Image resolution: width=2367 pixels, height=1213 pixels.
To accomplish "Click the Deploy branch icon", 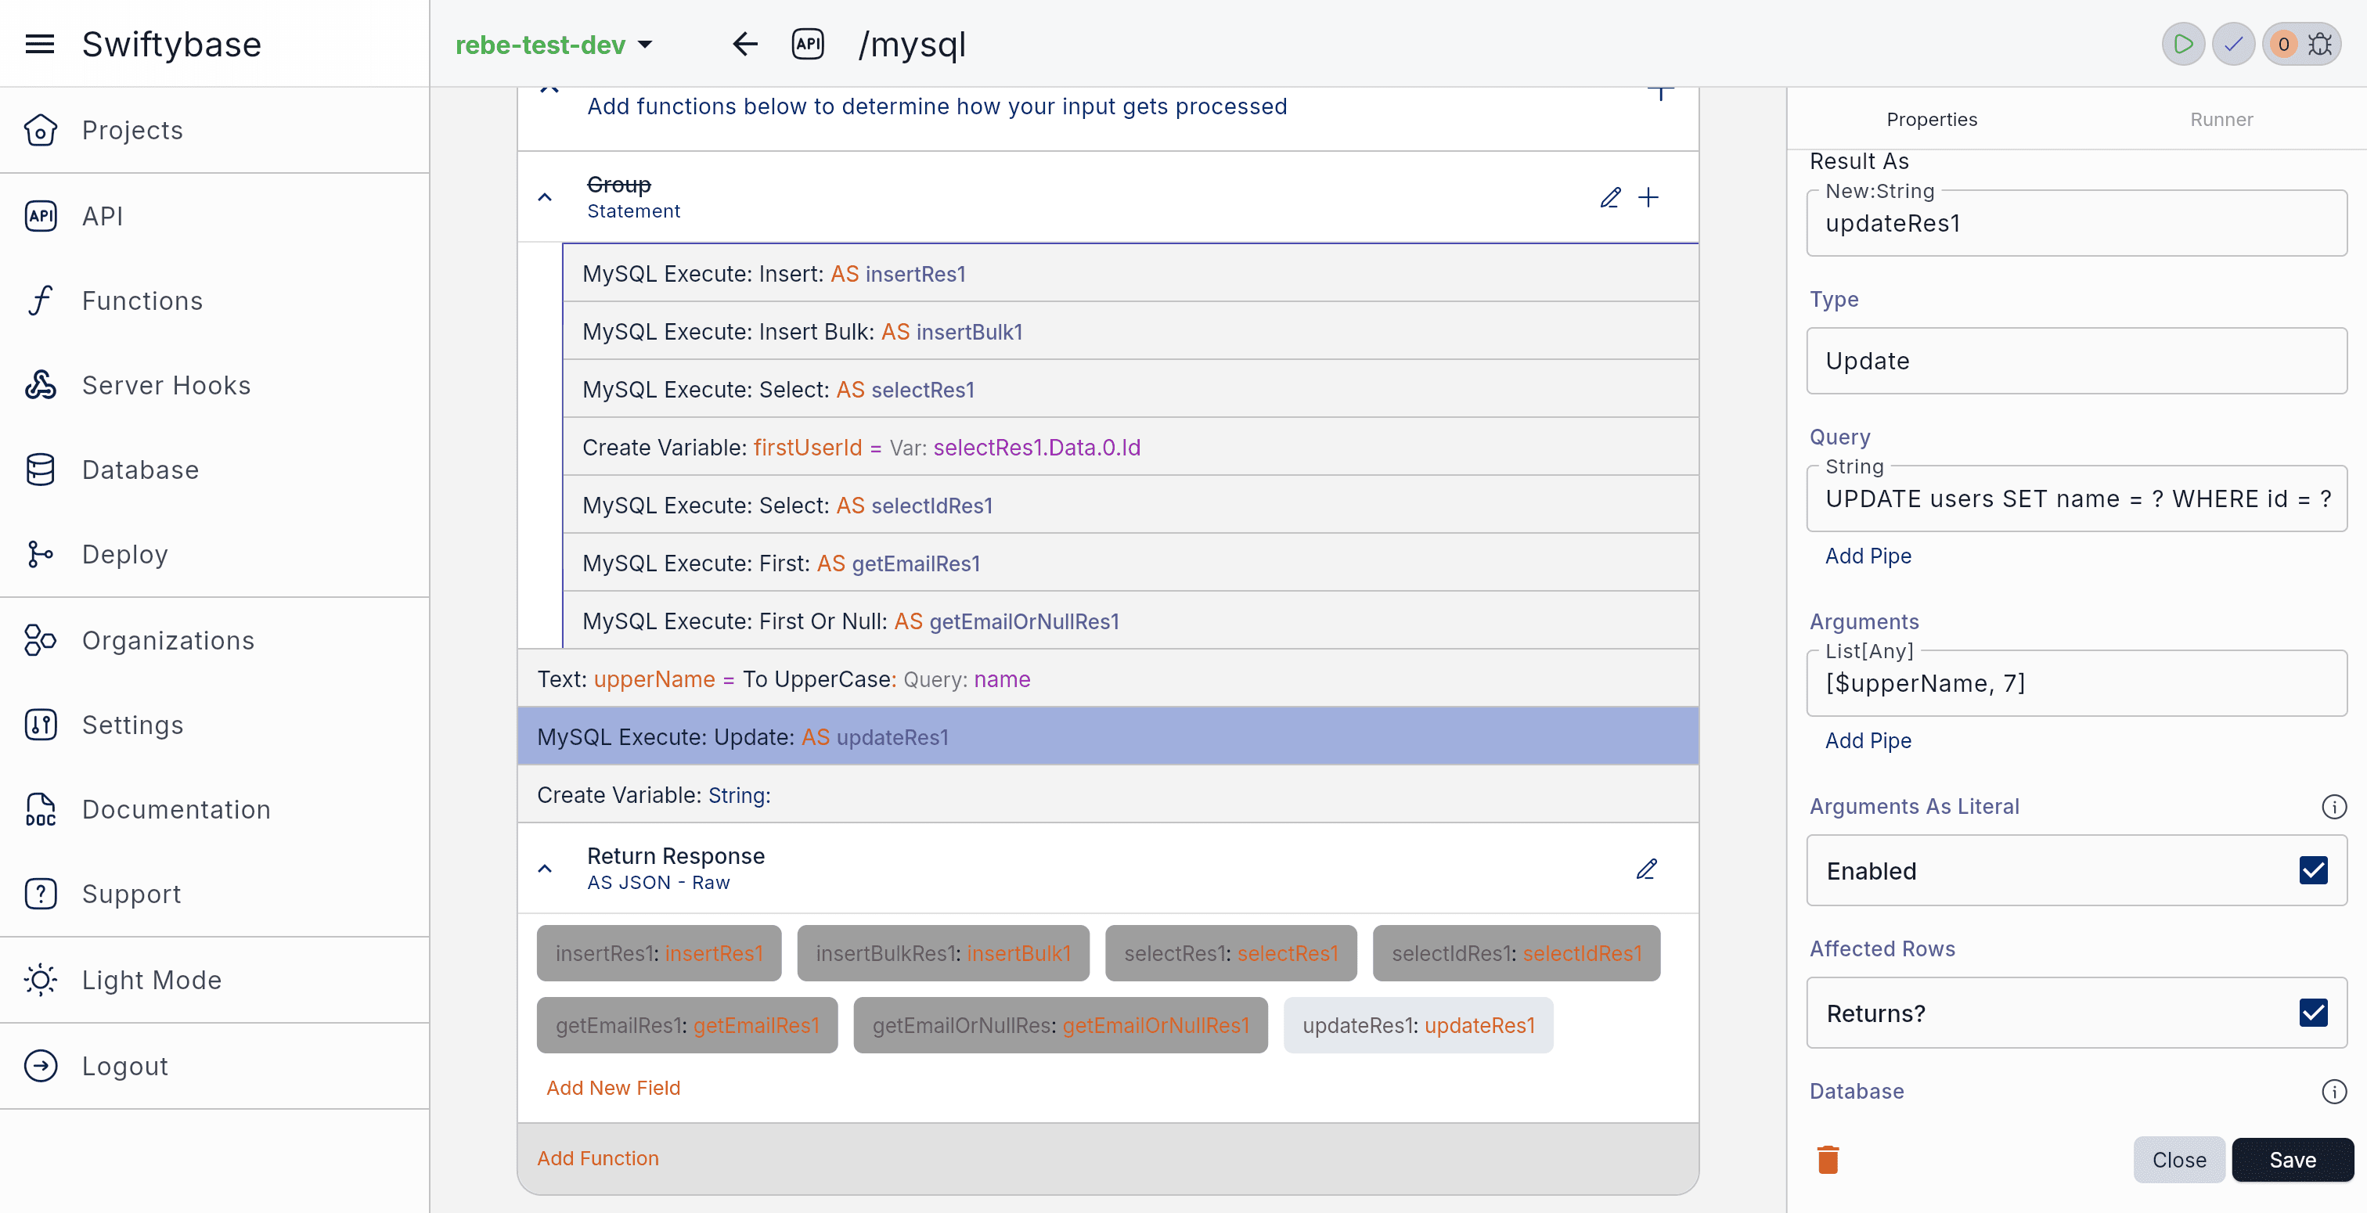I will tap(41, 554).
